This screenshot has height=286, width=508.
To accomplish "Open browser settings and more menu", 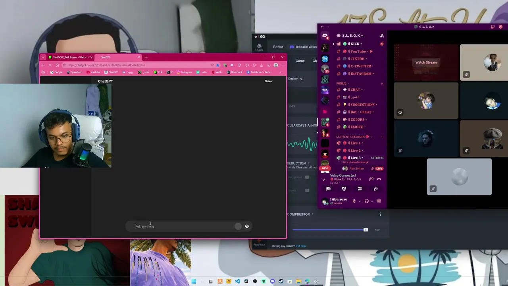I will click(282, 65).
